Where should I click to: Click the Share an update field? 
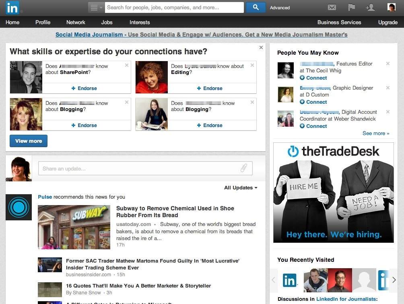[x=145, y=168]
